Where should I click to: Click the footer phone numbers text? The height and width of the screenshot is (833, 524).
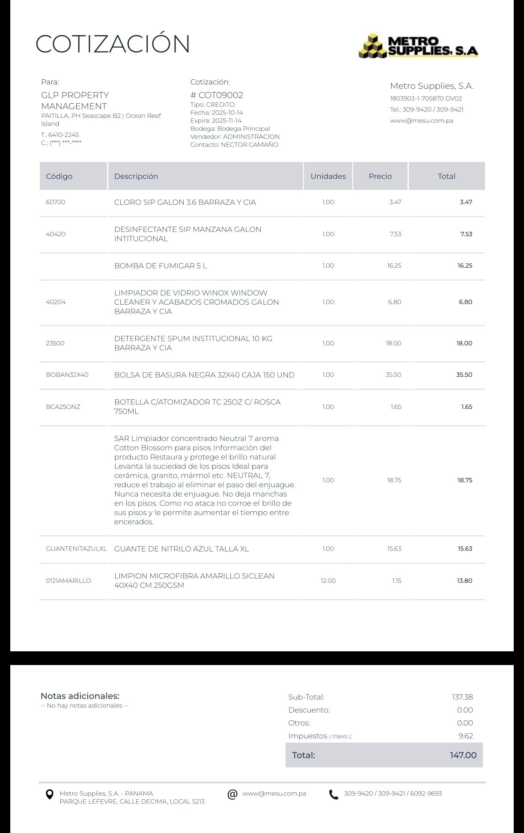click(393, 794)
